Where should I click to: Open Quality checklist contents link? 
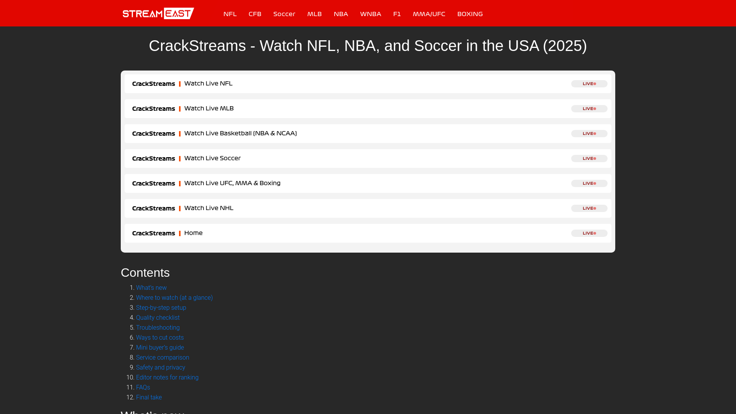pos(158,317)
